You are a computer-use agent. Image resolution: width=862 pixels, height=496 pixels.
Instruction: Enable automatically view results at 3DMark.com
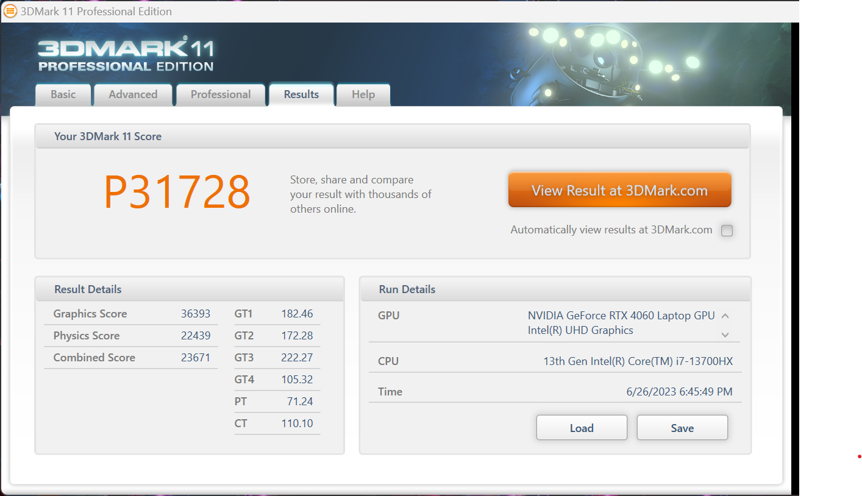pos(727,230)
